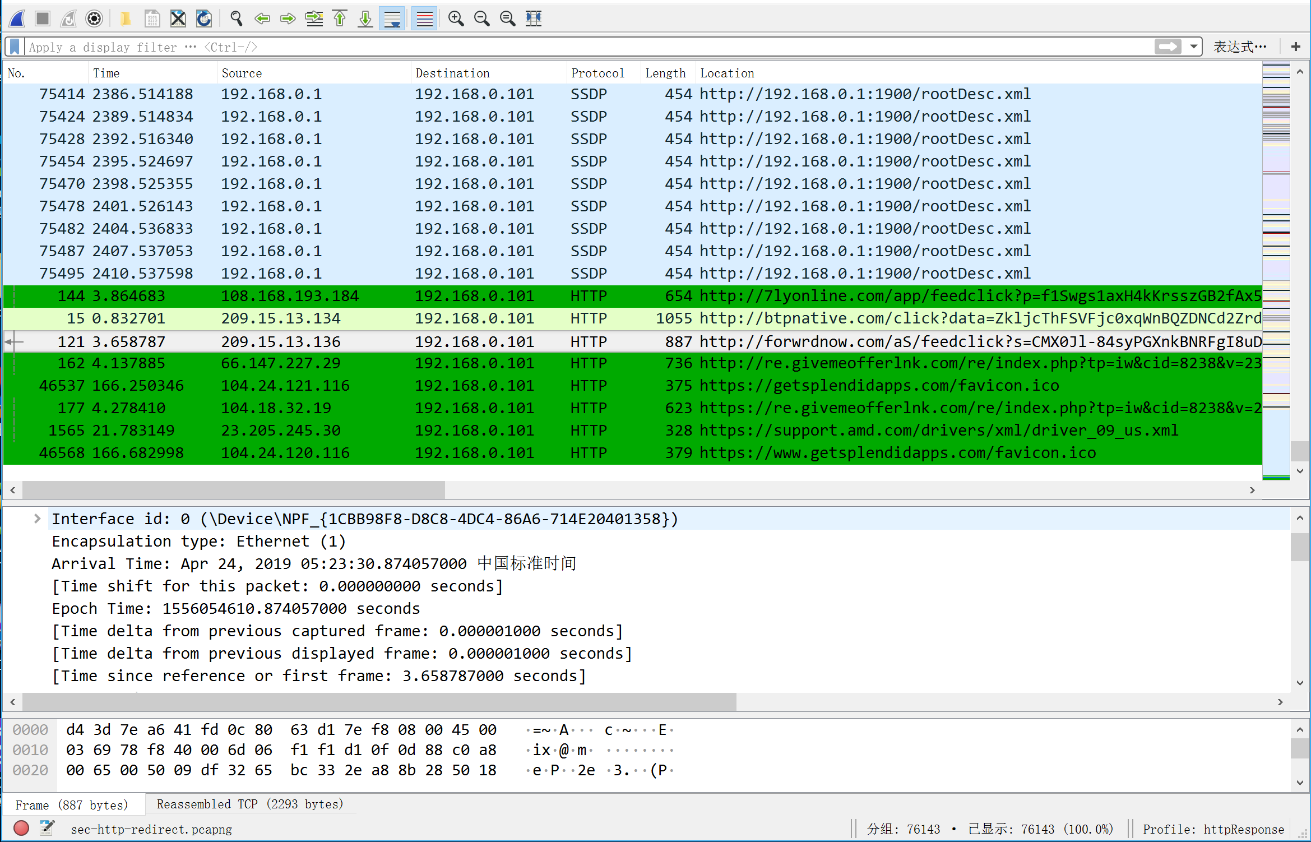Image resolution: width=1311 pixels, height=842 pixels.
Task: Reset text to normal size
Action: coord(507,18)
